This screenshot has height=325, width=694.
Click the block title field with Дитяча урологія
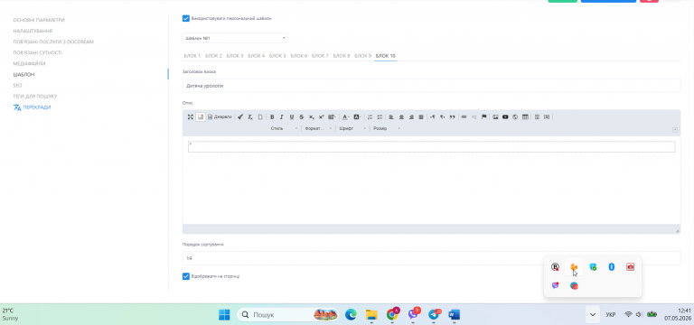432,86
